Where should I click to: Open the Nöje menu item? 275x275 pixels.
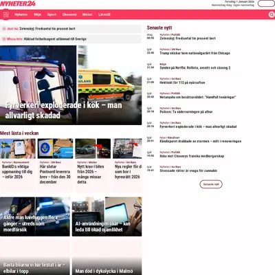pos(37,14)
